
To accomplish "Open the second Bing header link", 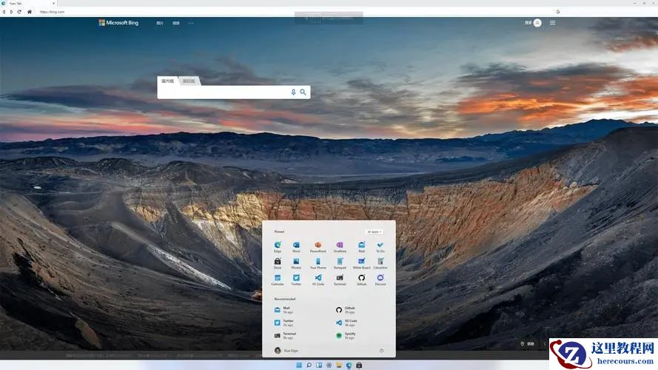I will (176, 23).
